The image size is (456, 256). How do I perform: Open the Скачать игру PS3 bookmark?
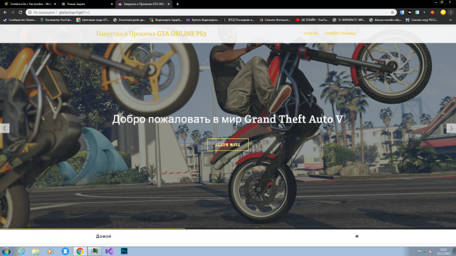421,20
